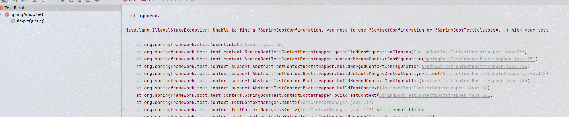Viewport: 569px width, 117px height.
Task: Collapse all test nodes icon
Action: coord(43,1)
